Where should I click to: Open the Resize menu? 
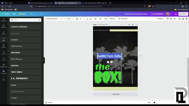(x=22, y=14)
